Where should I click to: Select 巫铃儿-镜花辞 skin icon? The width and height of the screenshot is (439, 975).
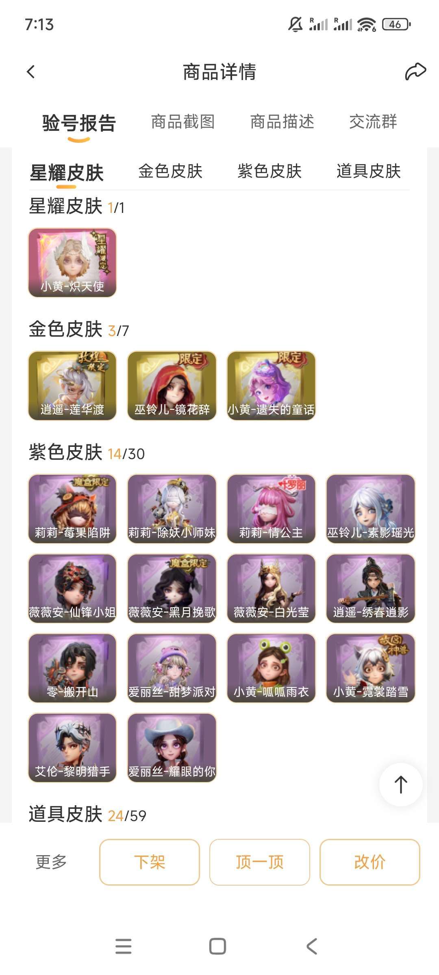[172, 386]
